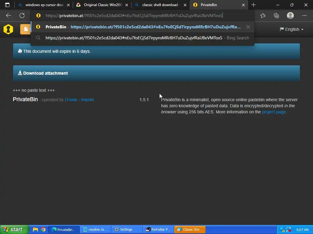Viewport: 313px width, 234px height.
Task: Switch to windows xp cursor download tab
Action: coord(44,5)
